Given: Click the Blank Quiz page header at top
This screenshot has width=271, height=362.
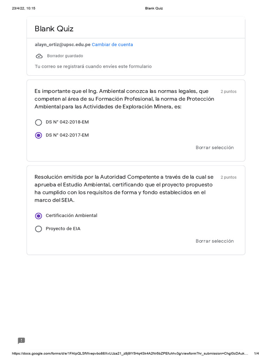Looking at the screenshot, I should click(x=154, y=8).
